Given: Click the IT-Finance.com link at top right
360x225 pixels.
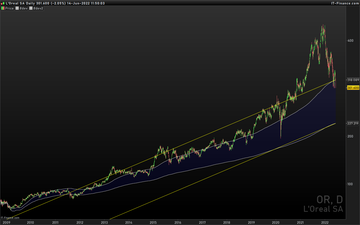Looking at the screenshot, I should tap(345, 3).
